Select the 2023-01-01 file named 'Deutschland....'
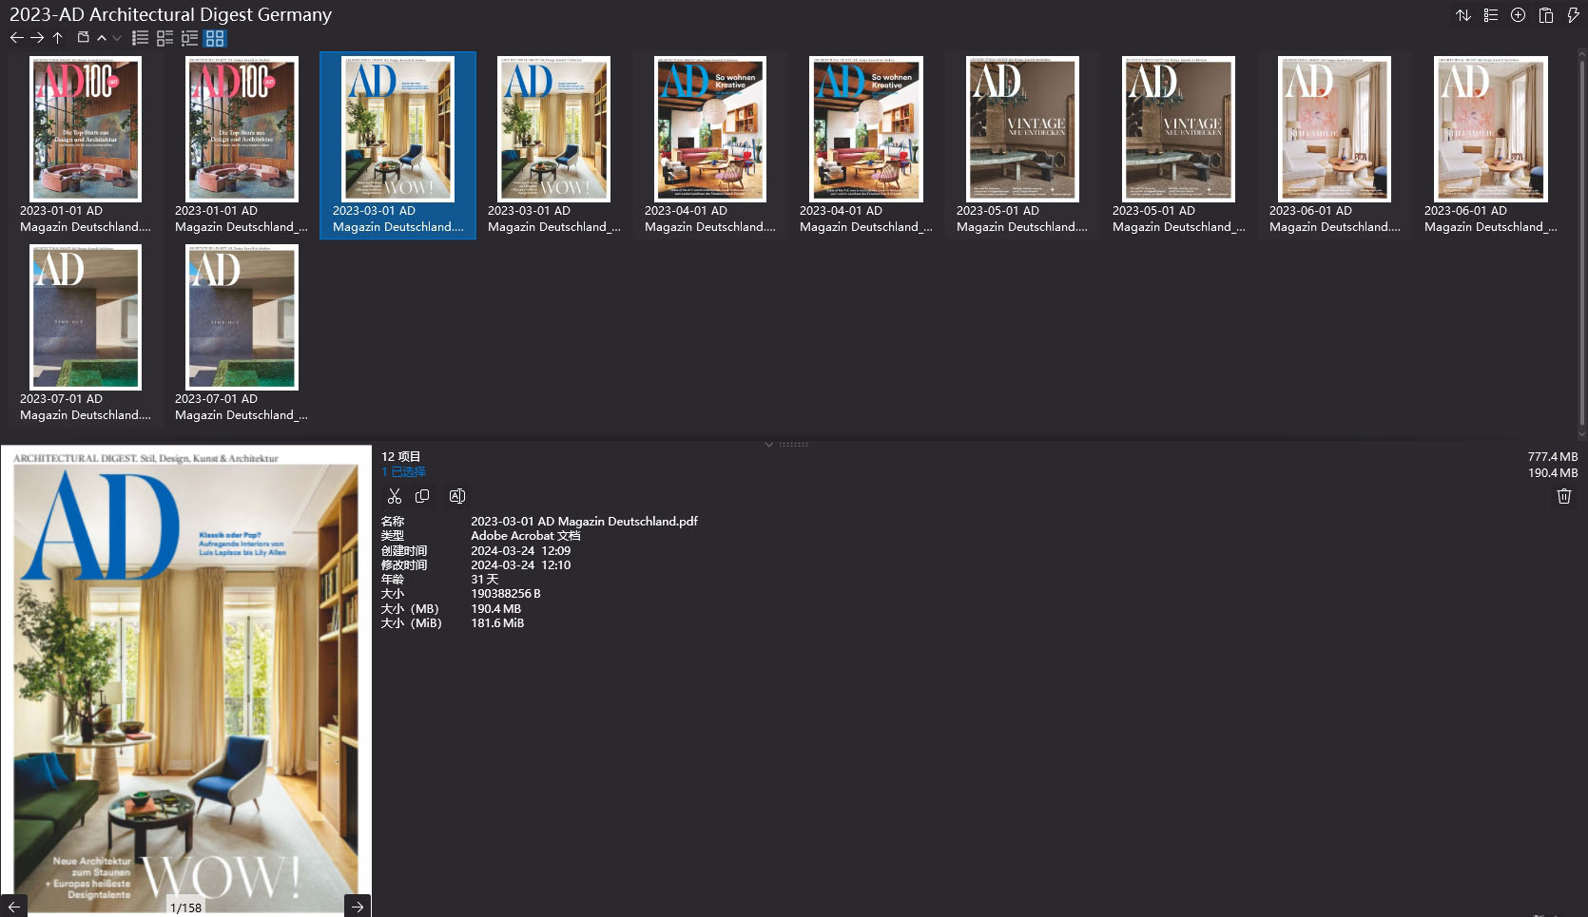Image resolution: width=1588 pixels, height=917 pixels. click(x=87, y=145)
